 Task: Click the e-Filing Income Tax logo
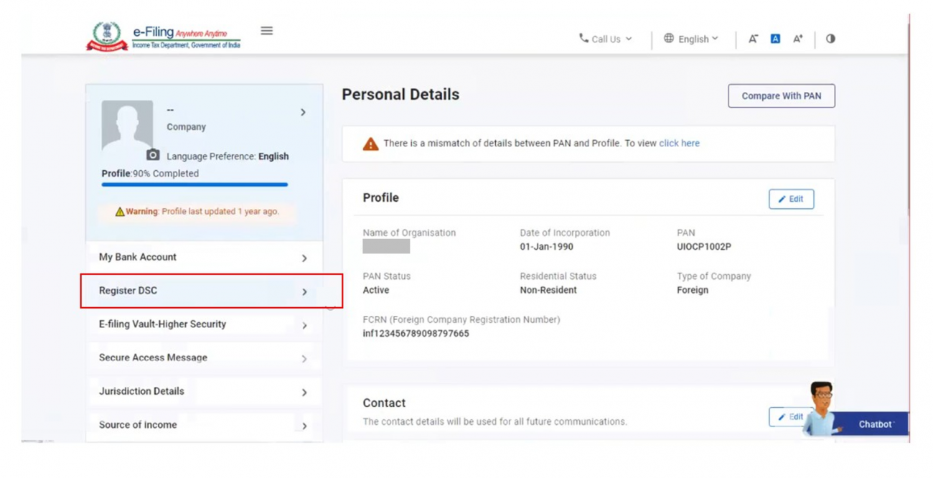coord(164,37)
